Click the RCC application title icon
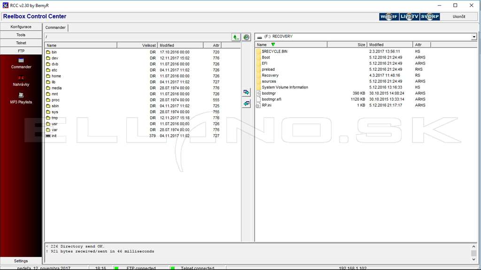The height and width of the screenshot is (270, 481). point(6,5)
